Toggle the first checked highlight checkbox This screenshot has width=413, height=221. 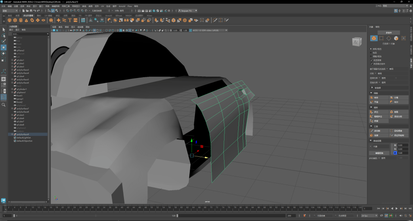tap(371, 60)
